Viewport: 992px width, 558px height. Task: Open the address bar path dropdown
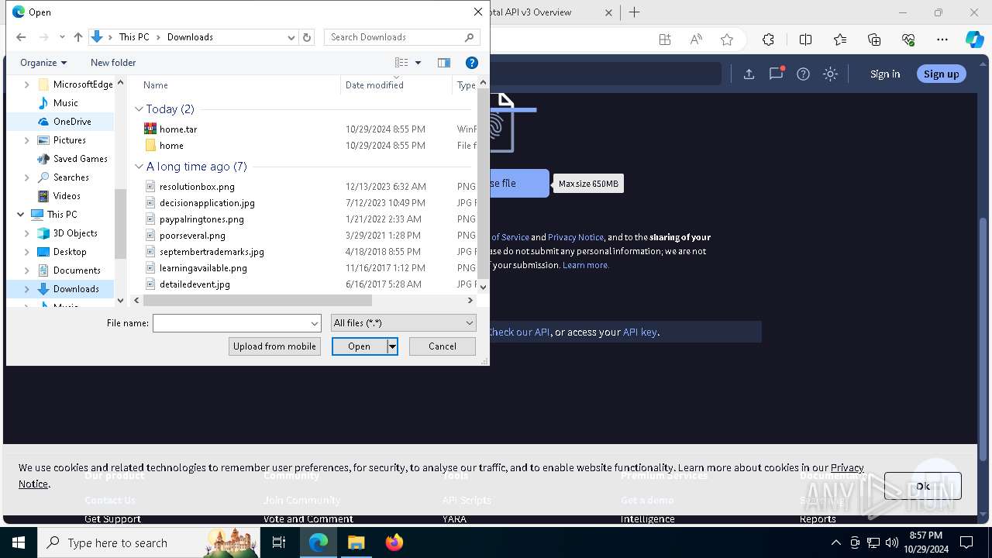tap(291, 37)
